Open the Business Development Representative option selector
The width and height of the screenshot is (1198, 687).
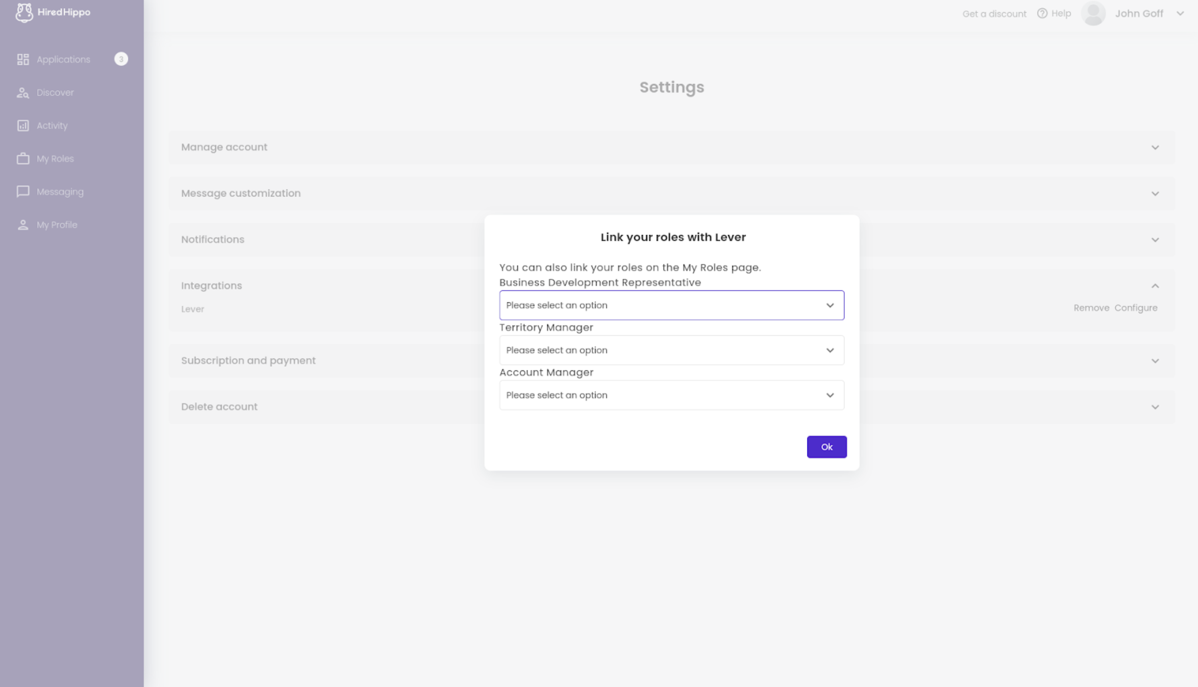click(671, 305)
